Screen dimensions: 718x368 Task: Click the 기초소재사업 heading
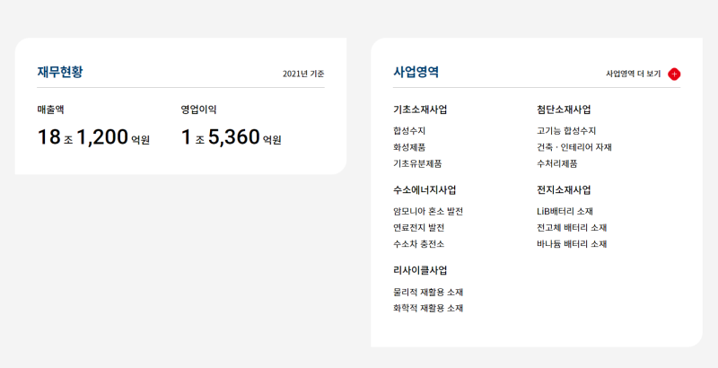coord(420,110)
